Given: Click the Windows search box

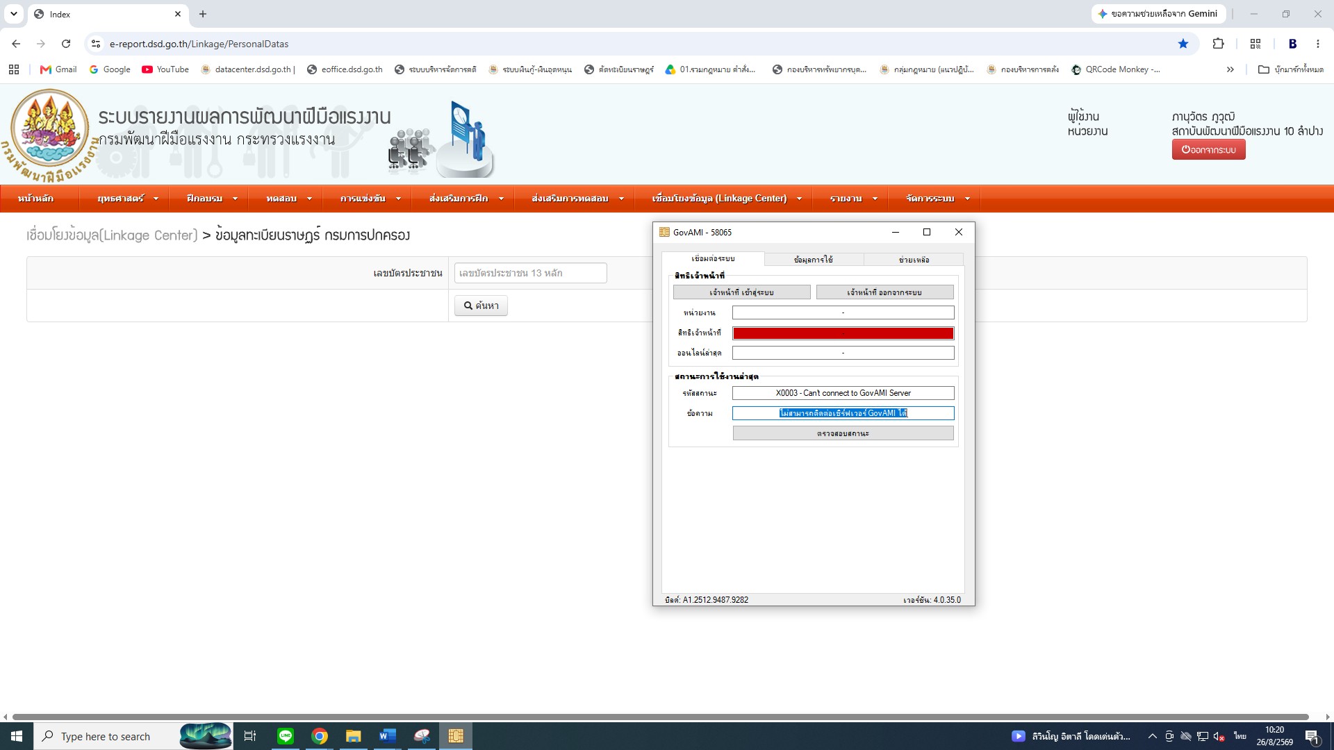Looking at the screenshot, I should click(x=133, y=736).
